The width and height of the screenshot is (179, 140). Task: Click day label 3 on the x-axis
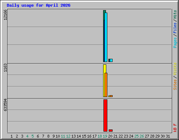(x=22, y=136)
